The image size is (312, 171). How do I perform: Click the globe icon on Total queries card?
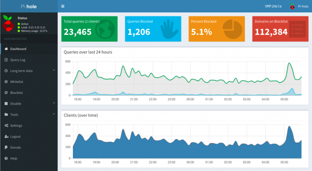(x=105, y=29)
